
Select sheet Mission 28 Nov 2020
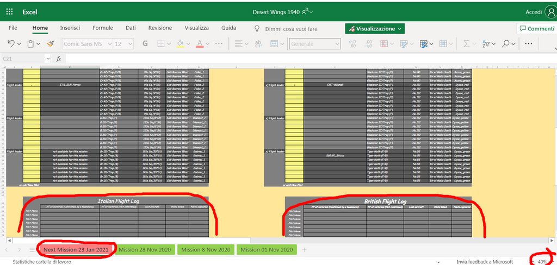[145, 250]
